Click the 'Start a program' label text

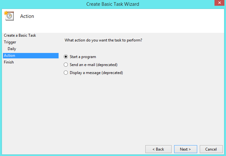point(83,57)
